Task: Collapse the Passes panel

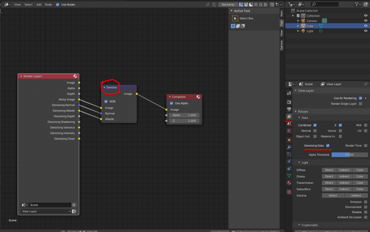Action: [x=295, y=112]
